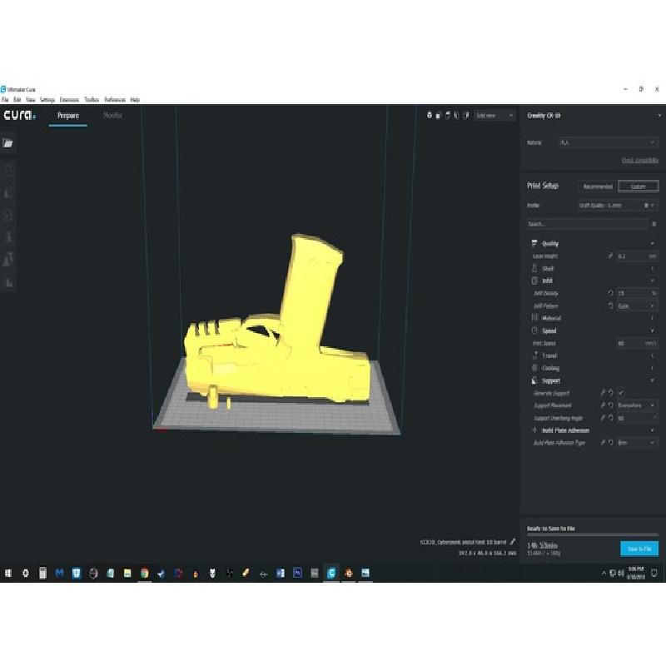666x666 pixels.
Task: Toggle the Generate Support checkbox
Action: click(x=621, y=393)
